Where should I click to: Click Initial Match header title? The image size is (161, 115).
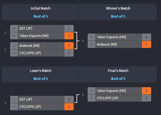[41, 8]
